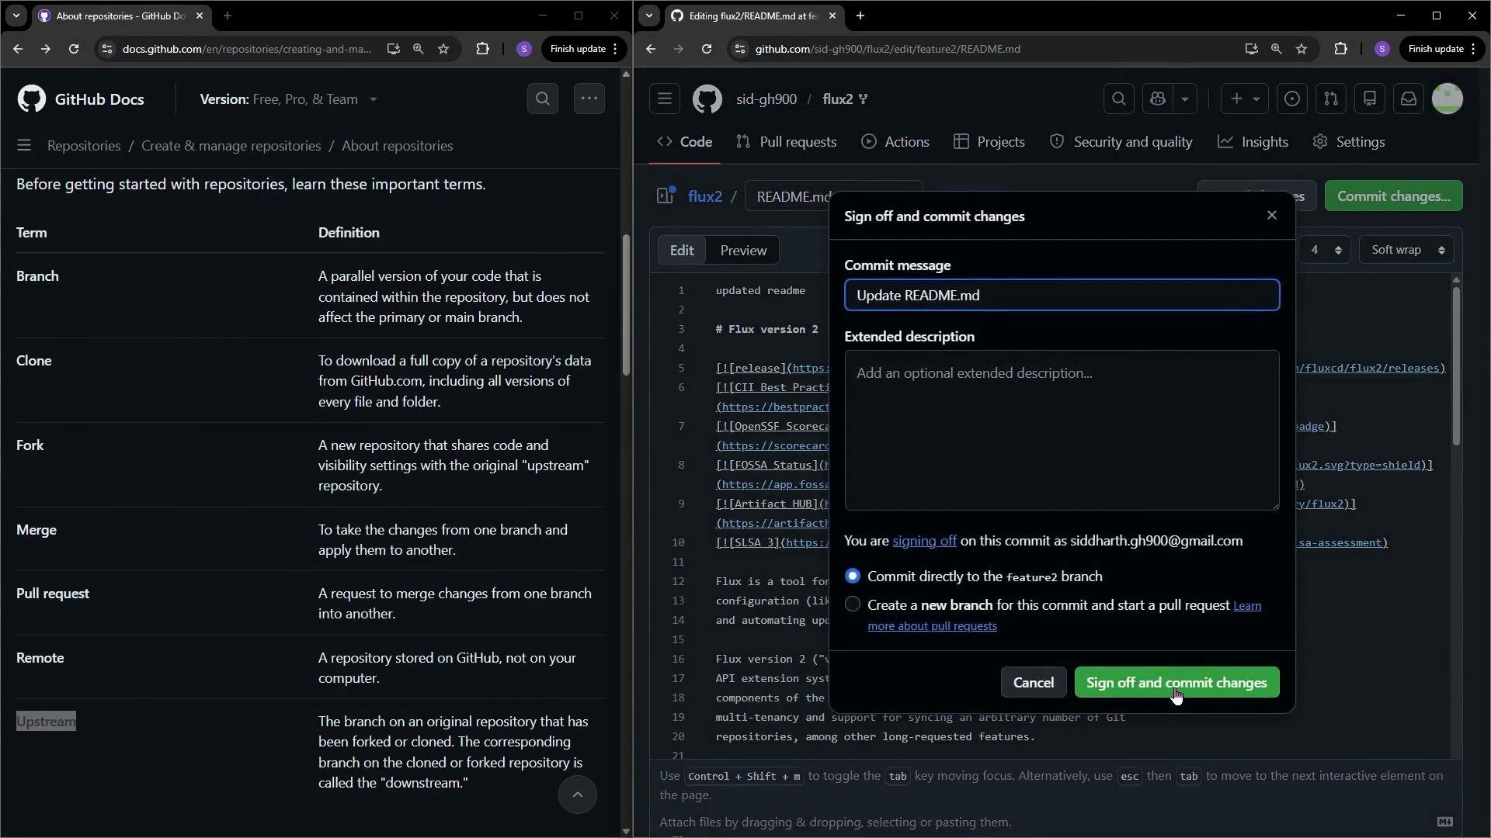Open the Soft wrap dropdown
The width and height of the screenshot is (1491, 838).
[x=1407, y=250]
